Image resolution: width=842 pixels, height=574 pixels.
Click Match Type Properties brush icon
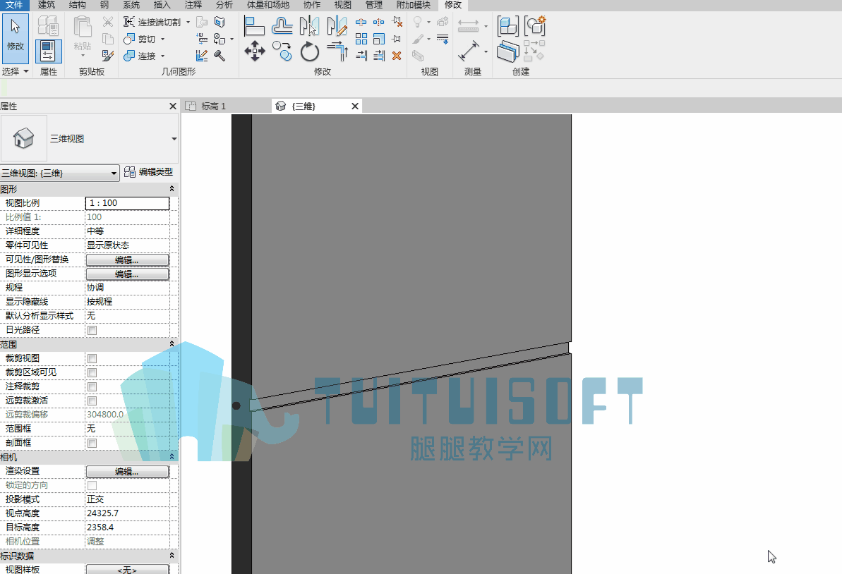[107, 55]
